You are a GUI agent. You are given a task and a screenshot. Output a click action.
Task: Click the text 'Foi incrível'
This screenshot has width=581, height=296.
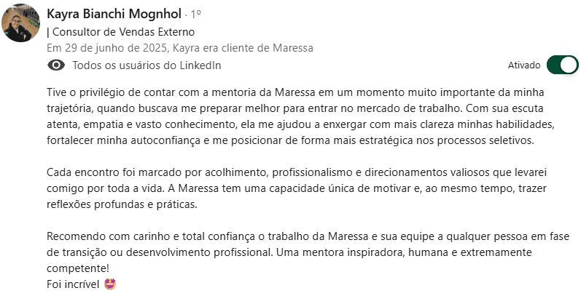pyautogui.click(x=72, y=284)
